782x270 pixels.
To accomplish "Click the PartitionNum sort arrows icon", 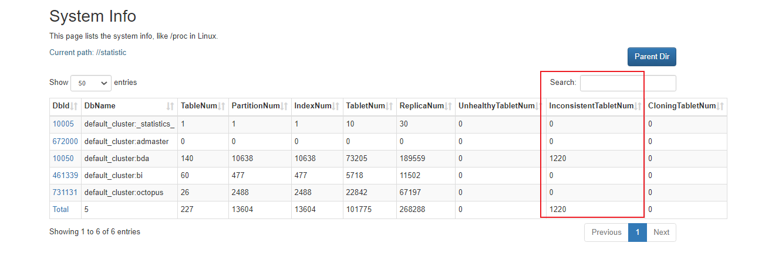I will [284, 106].
